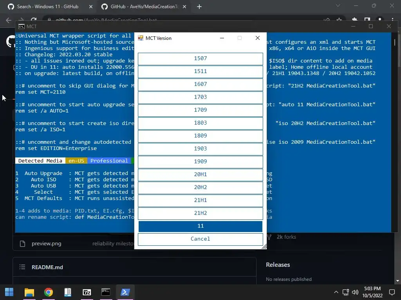Open the Chrome profile icon
The image size is (401, 300).
tap(380, 20)
